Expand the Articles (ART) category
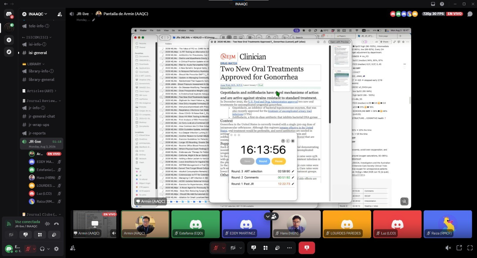477x258 pixels. (x=39, y=91)
